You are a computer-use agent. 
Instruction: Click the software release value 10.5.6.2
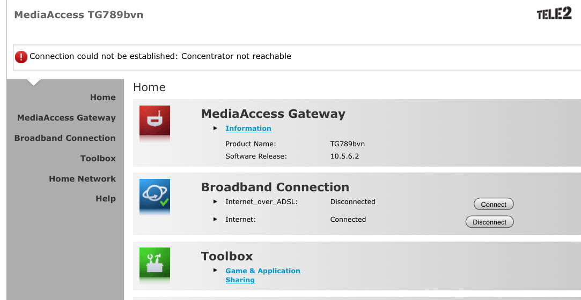(344, 156)
